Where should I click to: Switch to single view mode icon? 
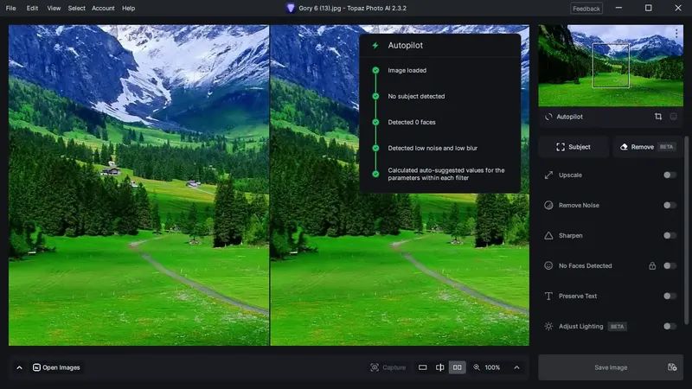click(x=422, y=367)
